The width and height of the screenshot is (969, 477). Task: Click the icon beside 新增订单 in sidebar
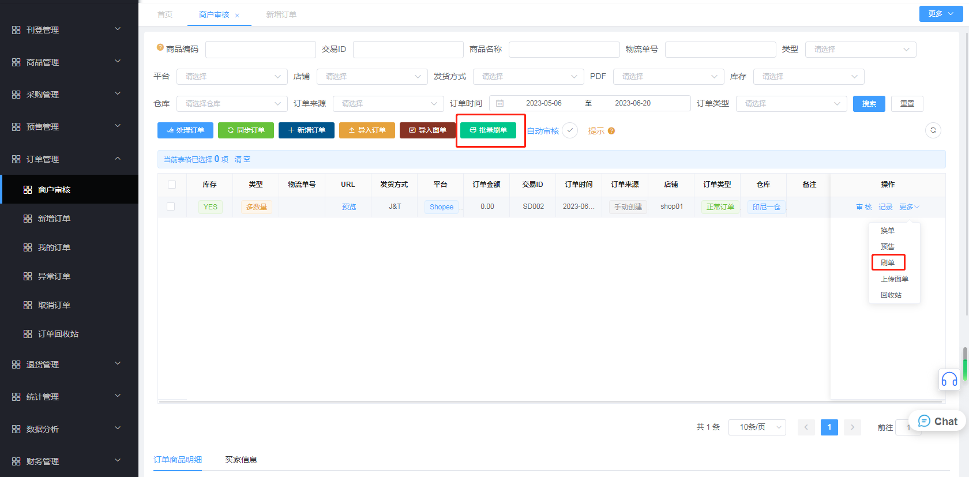28,219
